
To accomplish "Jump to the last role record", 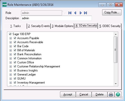I will coord(86,13).
